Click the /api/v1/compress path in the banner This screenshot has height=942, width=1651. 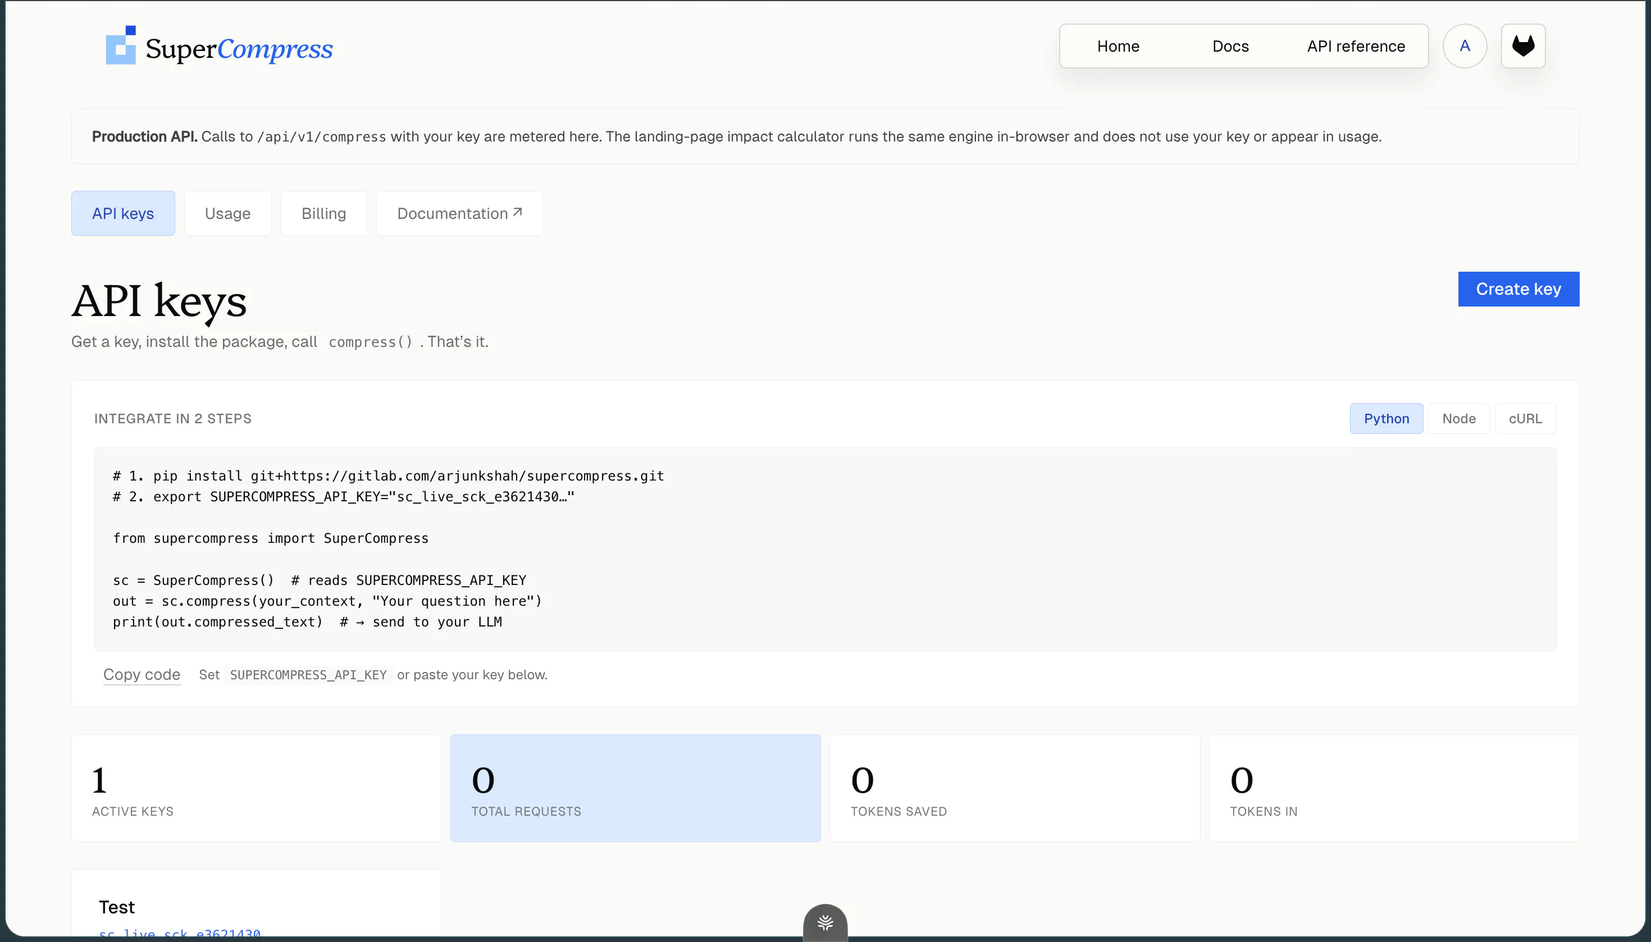322,137
